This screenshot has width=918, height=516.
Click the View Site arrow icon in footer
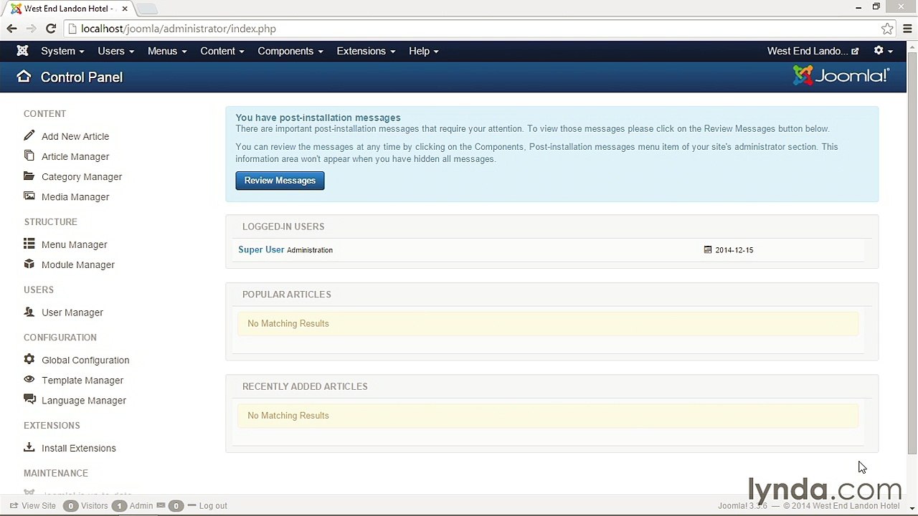pos(14,505)
